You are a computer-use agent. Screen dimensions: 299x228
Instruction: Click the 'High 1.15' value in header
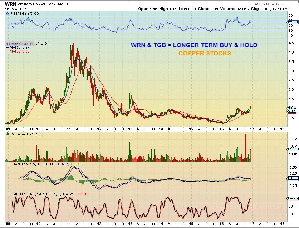coord(168,9)
